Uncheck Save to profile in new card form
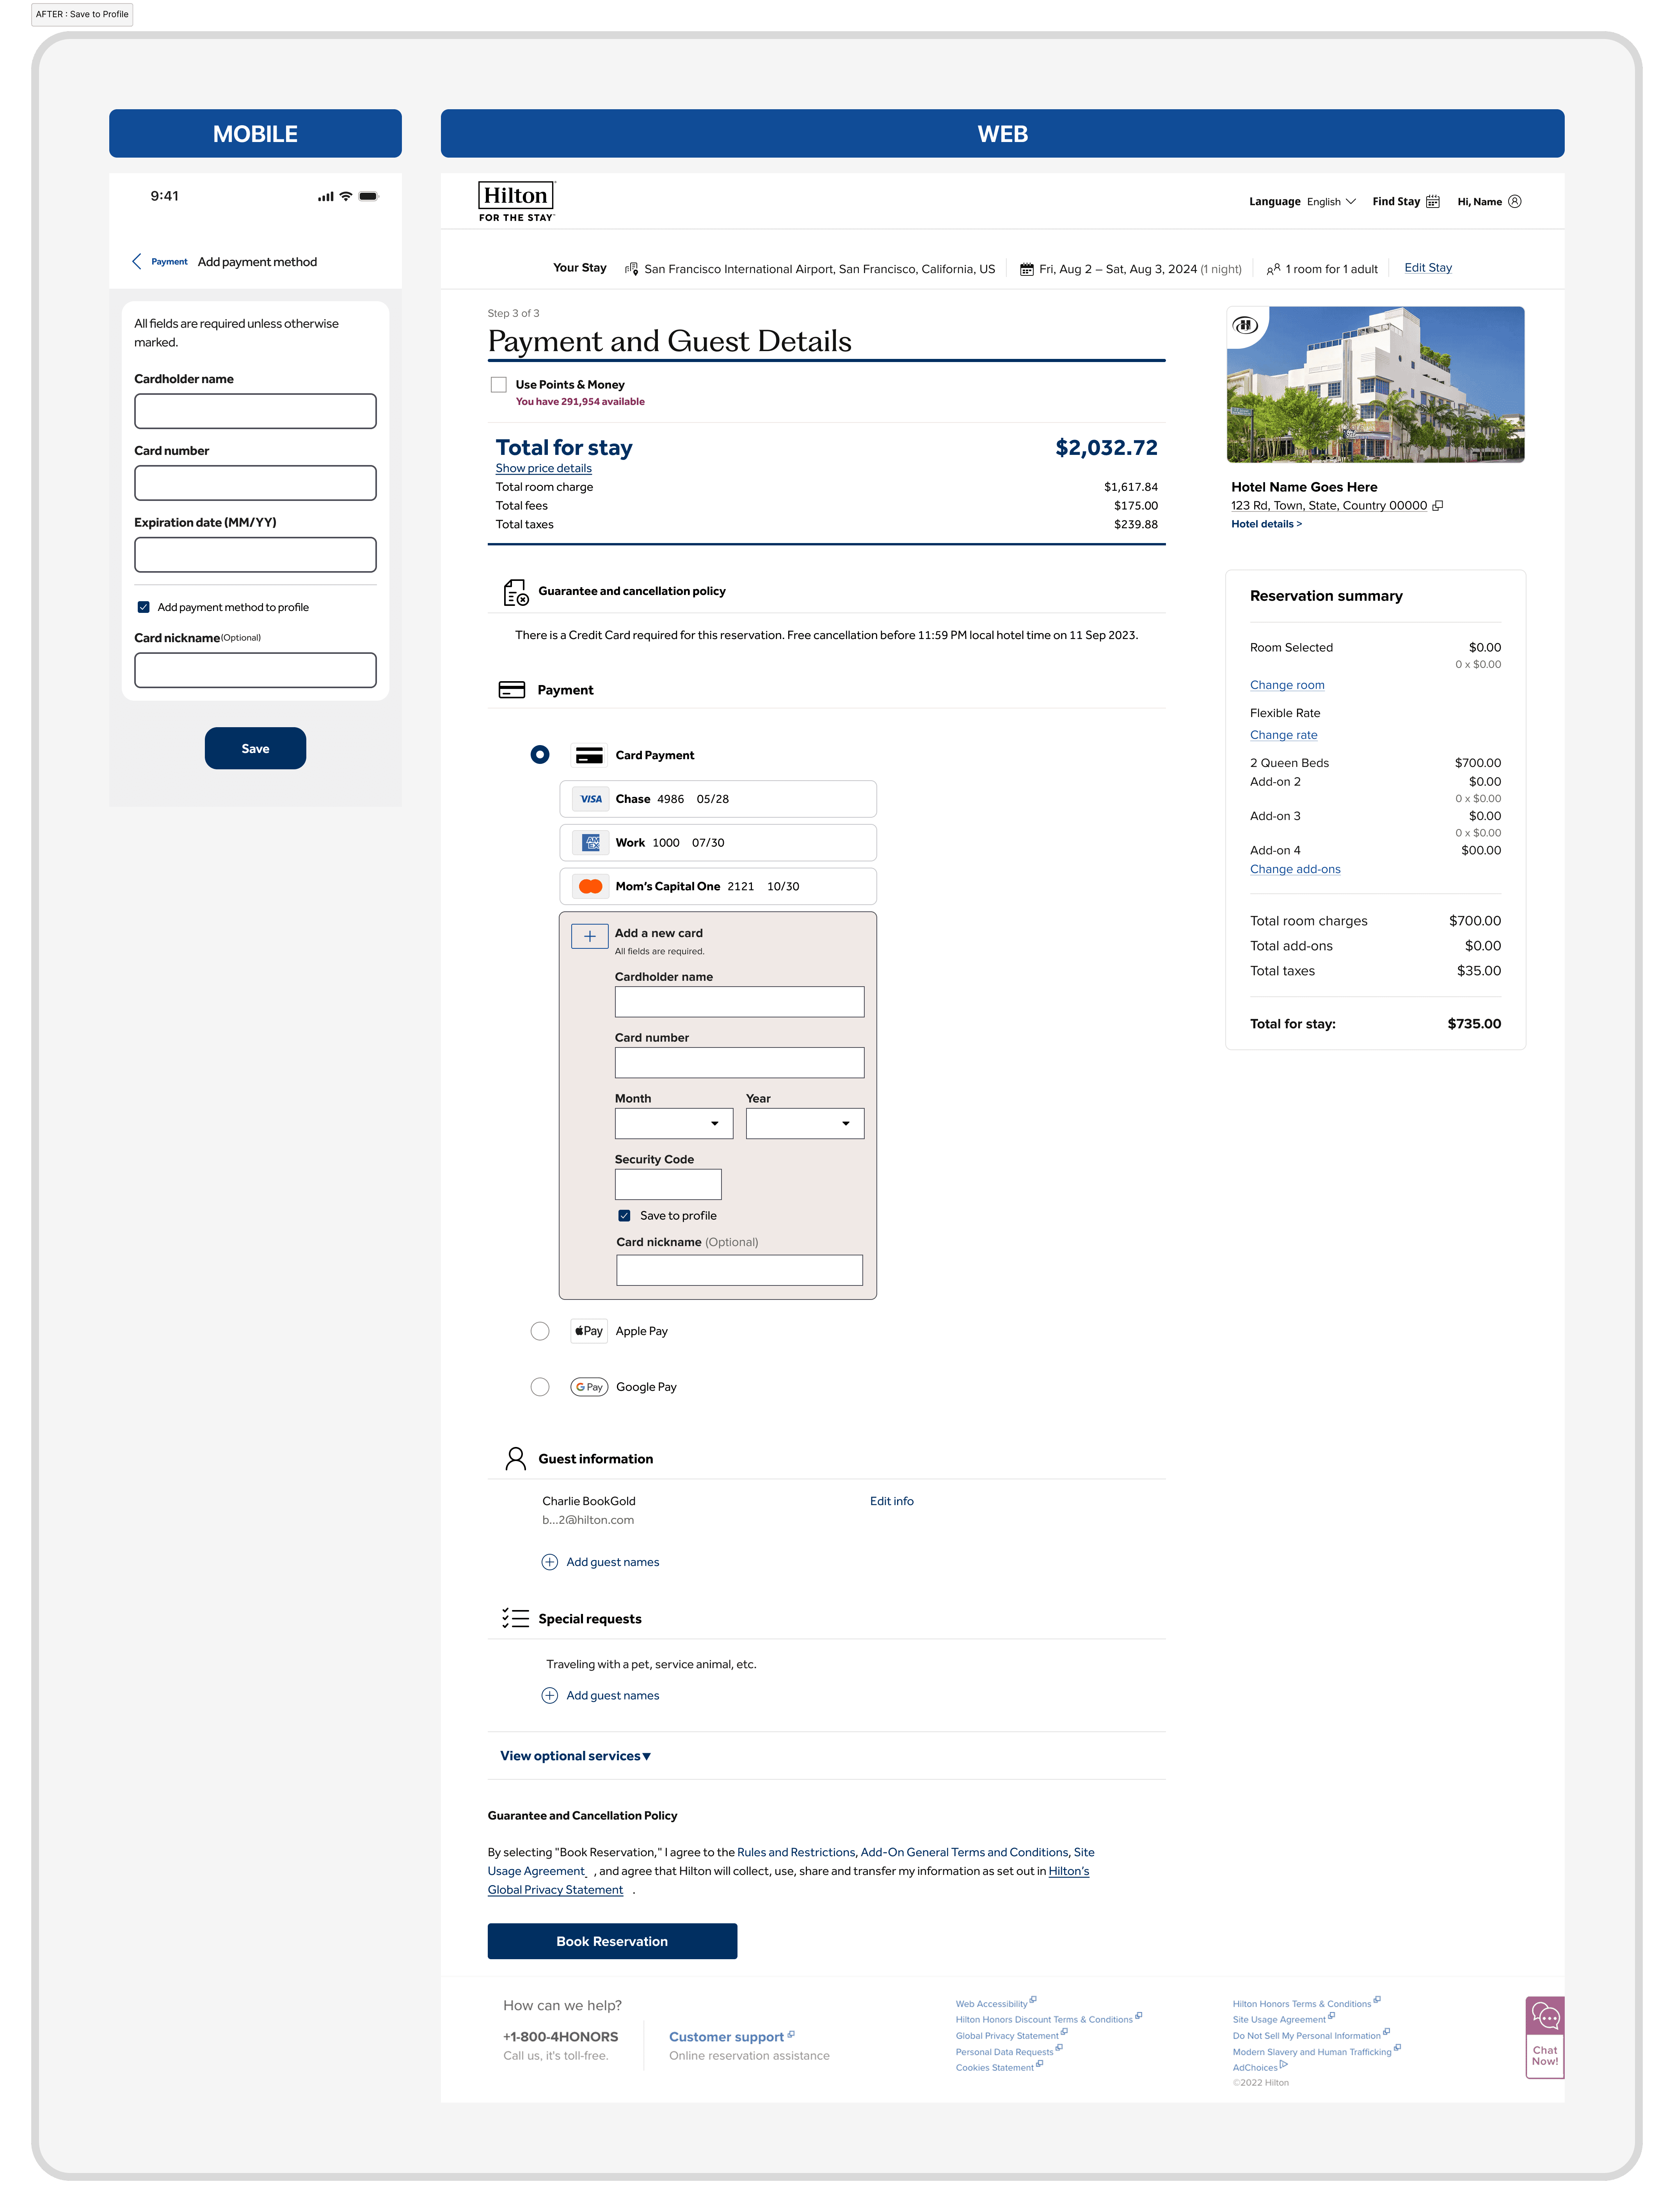This screenshot has width=1674, height=2212. coord(624,1216)
